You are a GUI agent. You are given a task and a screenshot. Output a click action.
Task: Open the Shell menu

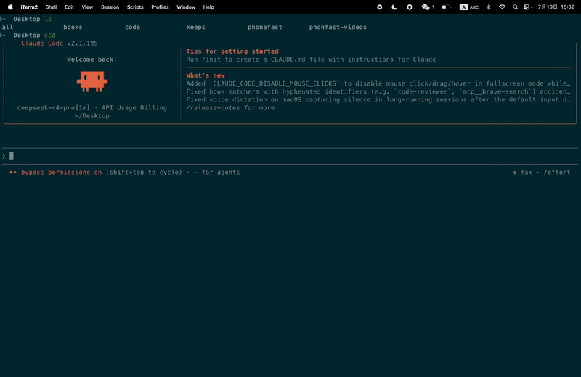pyautogui.click(x=51, y=7)
